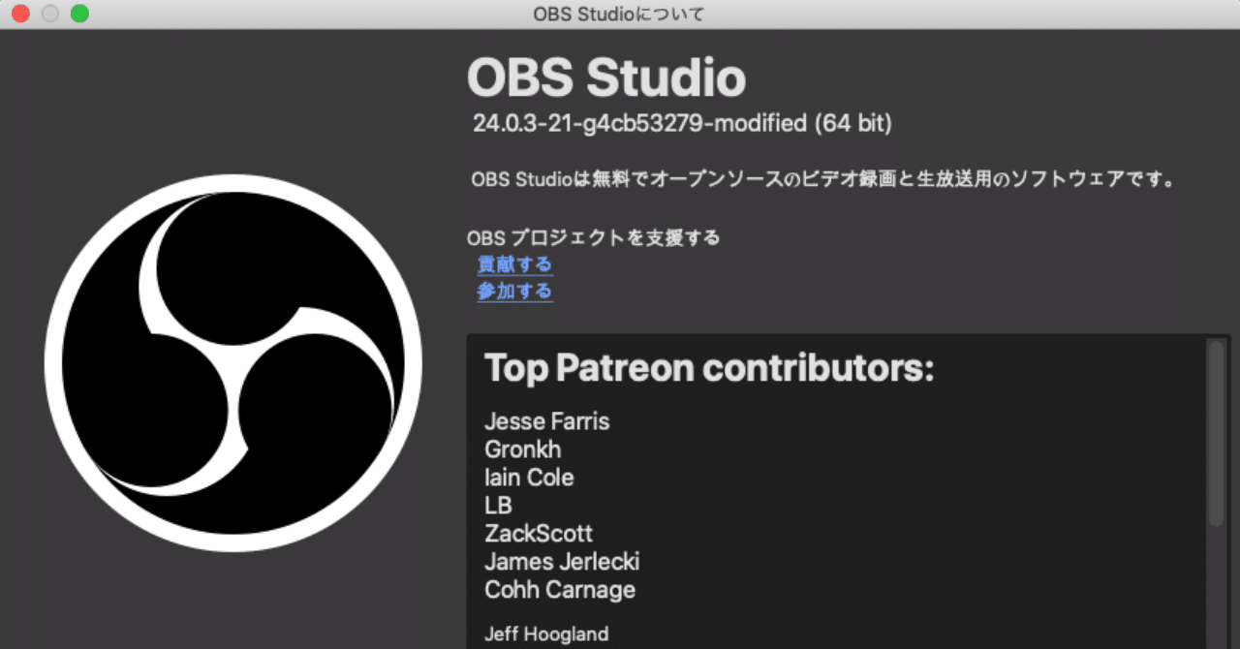This screenshot has height=649, width=1240.
Task: Select contributor name Iain Cole
Action: [x=529, y=478]
